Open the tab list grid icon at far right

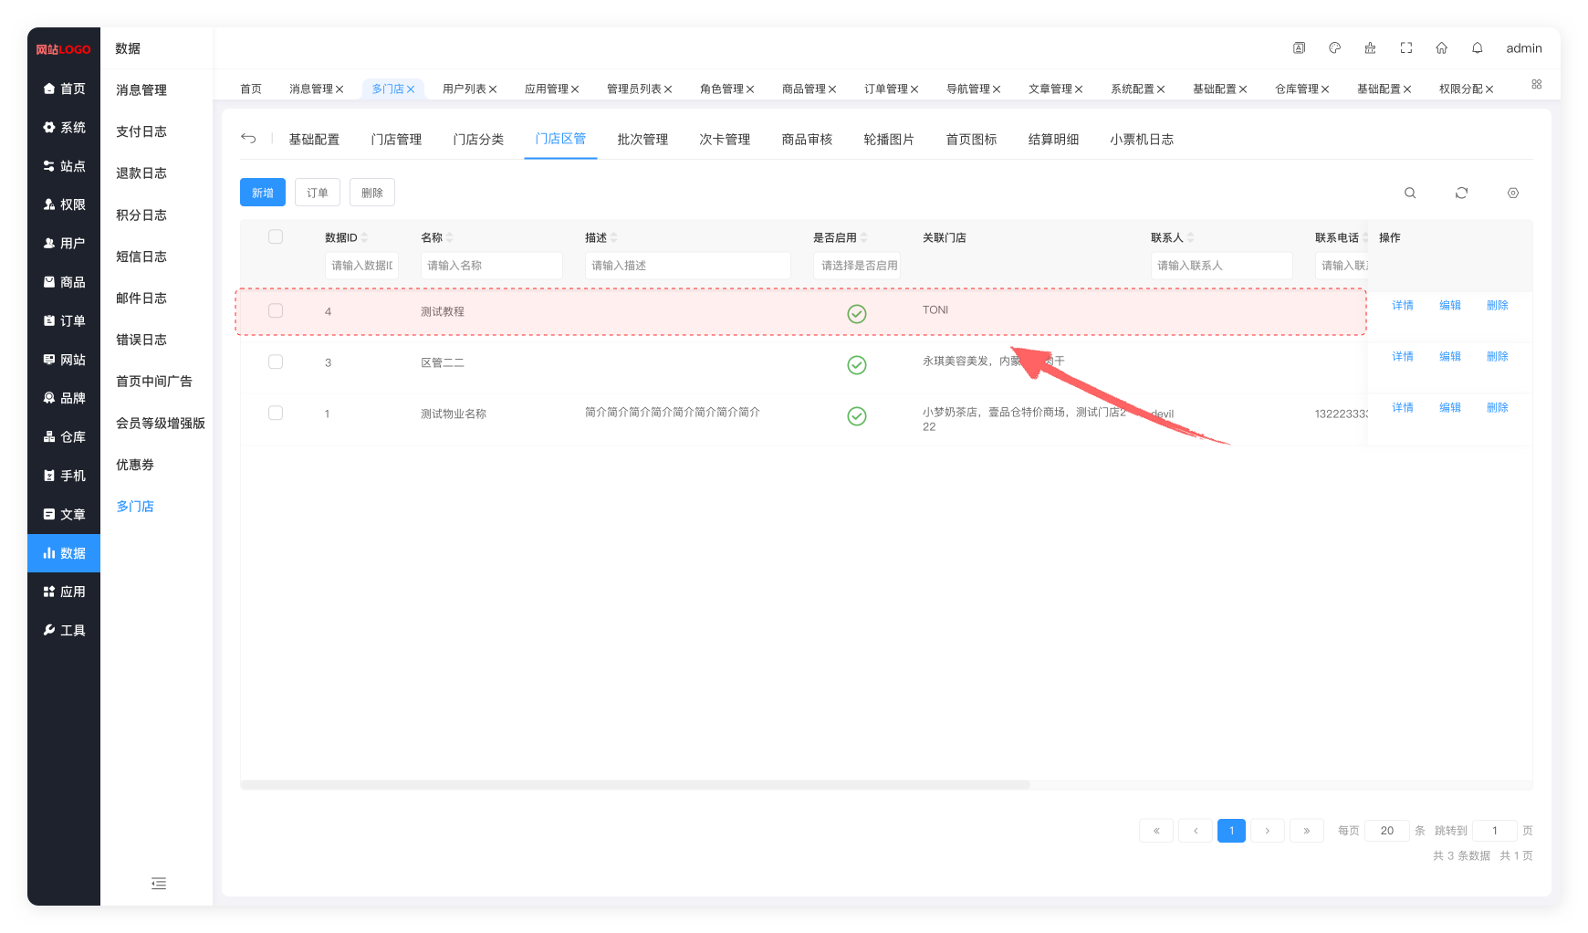pos(1537,84)
